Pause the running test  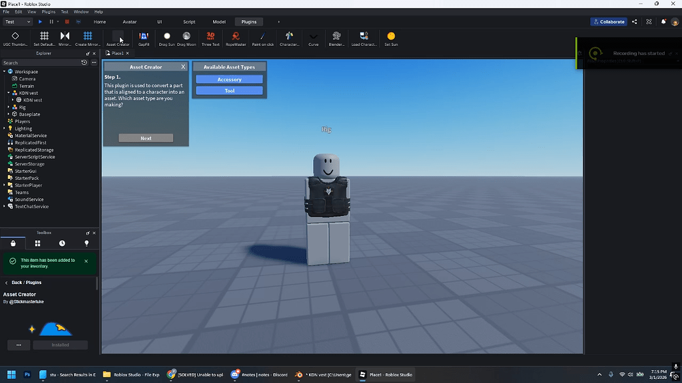click(51, 22)
